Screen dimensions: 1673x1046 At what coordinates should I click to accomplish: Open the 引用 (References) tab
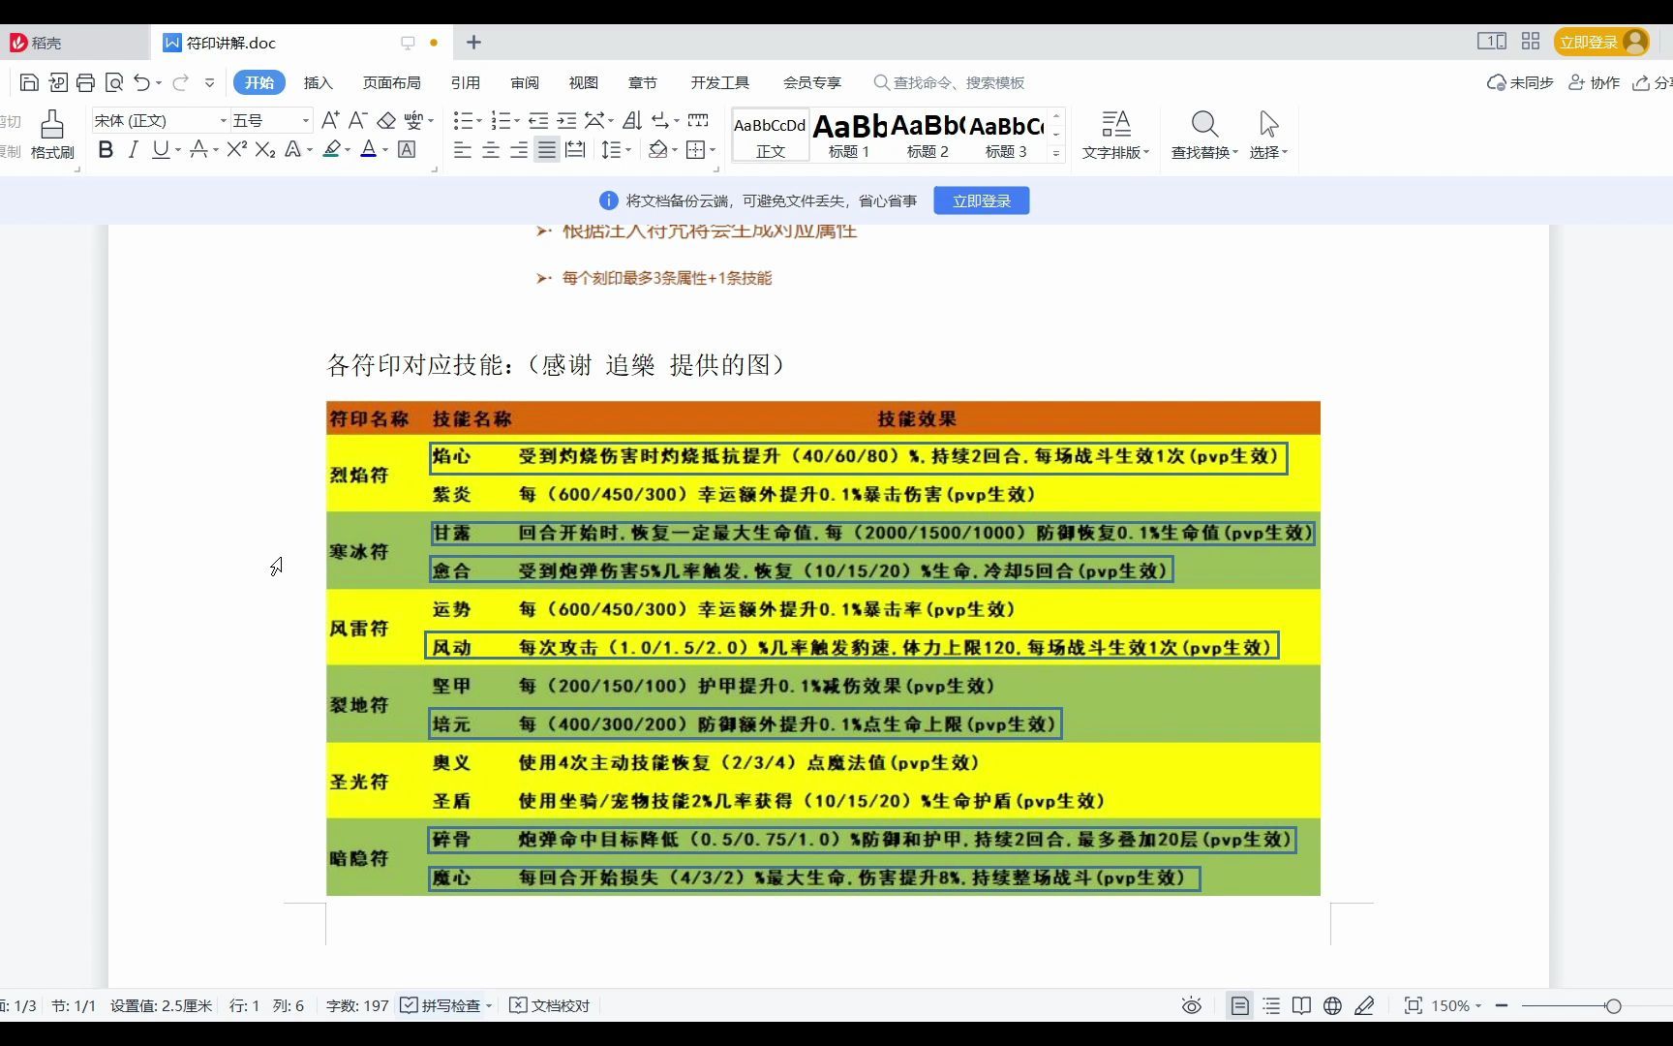tap(465, 82)
